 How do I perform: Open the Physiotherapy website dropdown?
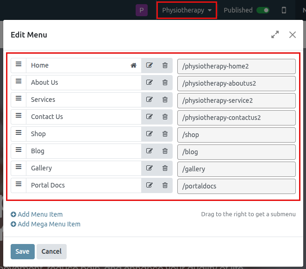[x=187, y=10]
